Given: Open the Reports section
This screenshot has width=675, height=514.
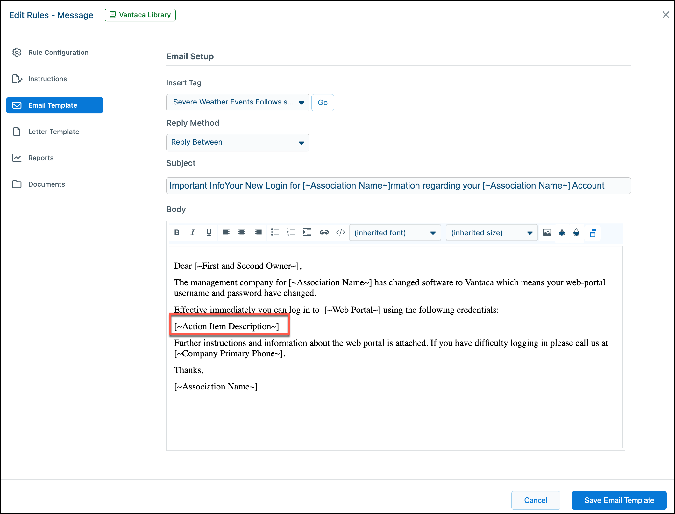Looking at the screenshot, I should [x=54, y=158].
